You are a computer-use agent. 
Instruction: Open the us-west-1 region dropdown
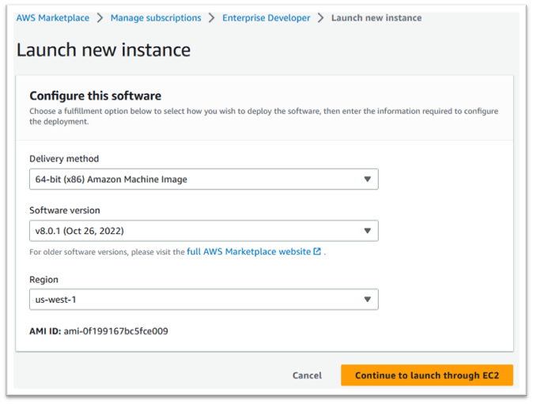(x=203, y=300)
